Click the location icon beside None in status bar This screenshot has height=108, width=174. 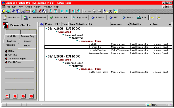point(149,105)
